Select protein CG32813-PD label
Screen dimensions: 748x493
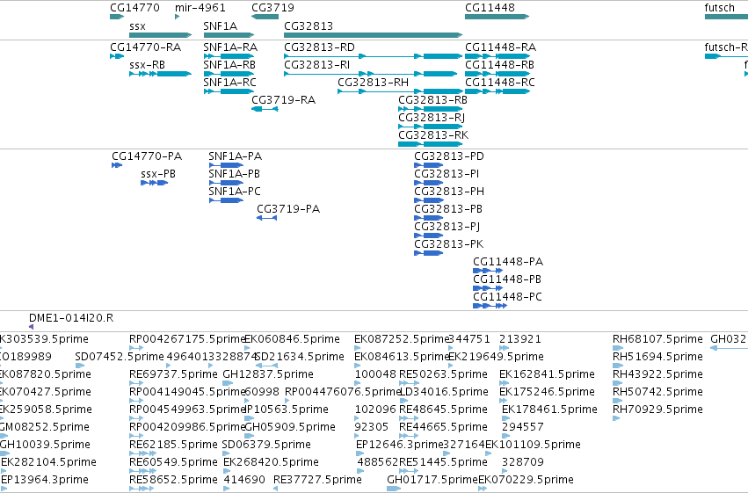tap(449, 156)
